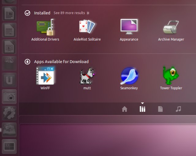Open Ubuntu One launcher icon
This screenshot has width=196, height=156.
9,80
